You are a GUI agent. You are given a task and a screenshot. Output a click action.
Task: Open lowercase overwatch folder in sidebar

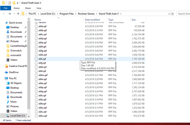click(16, 55)
